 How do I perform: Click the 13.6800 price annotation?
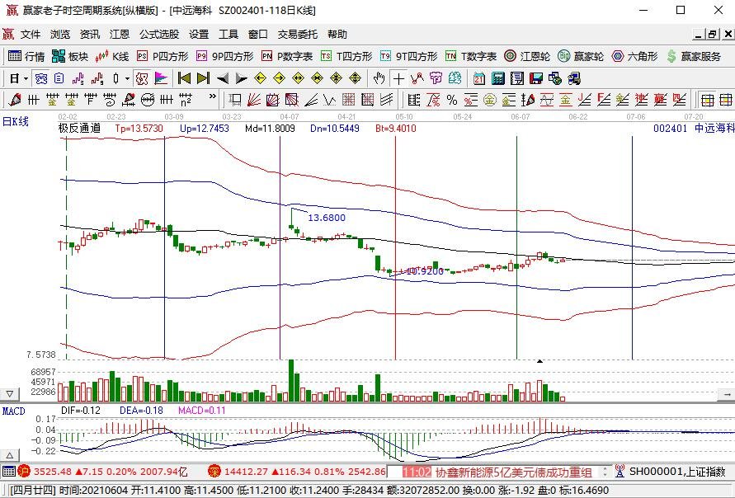(x=326, y=218)
